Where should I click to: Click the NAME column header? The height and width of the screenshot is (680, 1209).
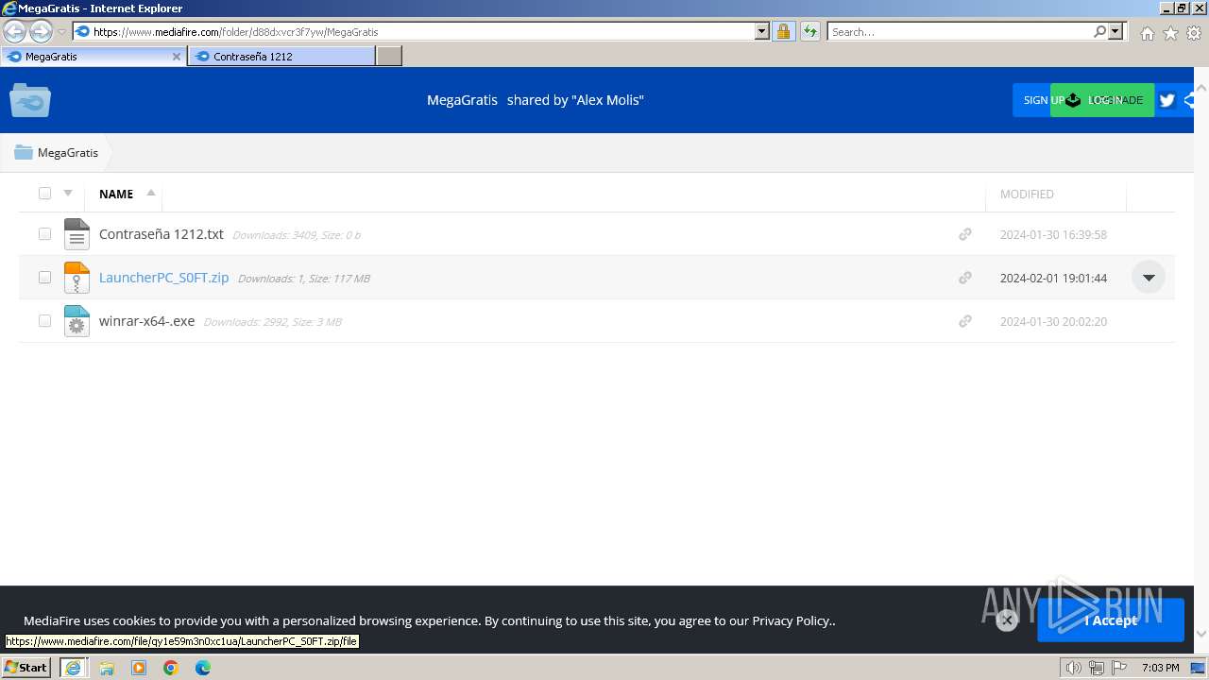116,194
